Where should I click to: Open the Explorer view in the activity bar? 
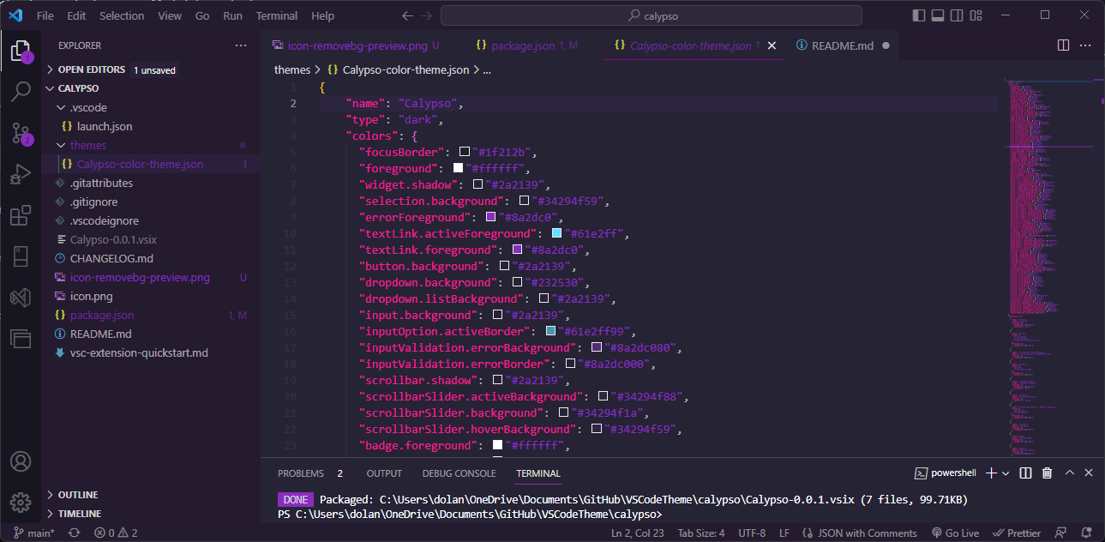(21, 51)
